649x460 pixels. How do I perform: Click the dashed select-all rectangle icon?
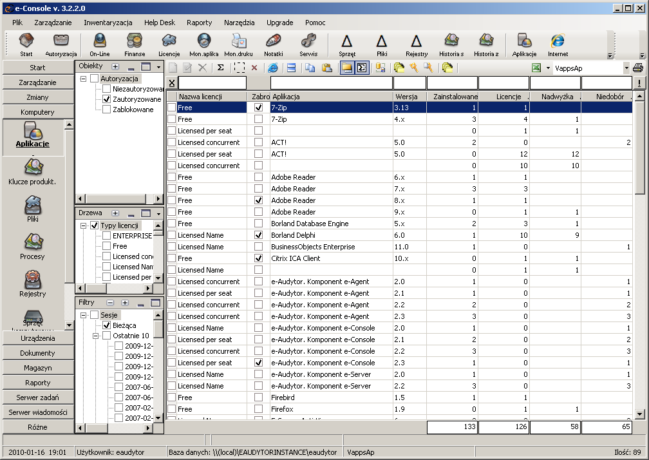[240, 68]
